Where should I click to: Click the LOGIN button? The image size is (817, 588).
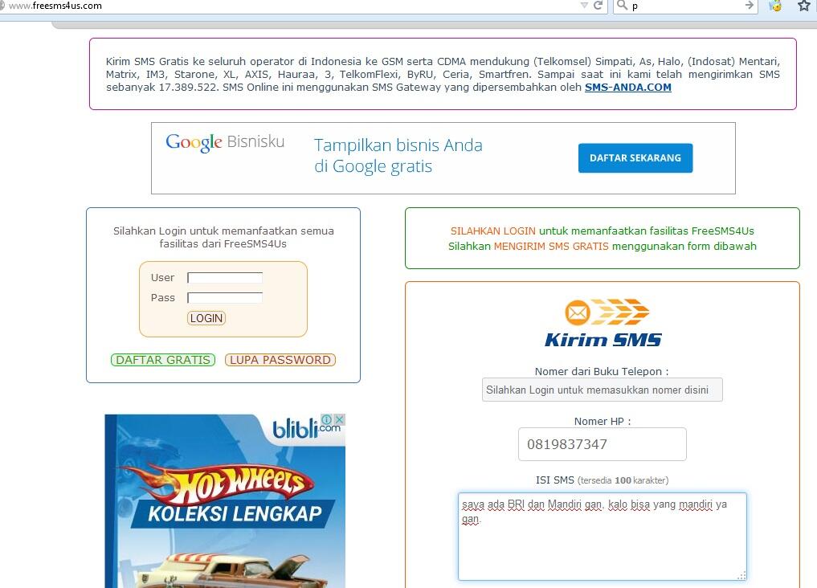click(x=206, y=318)
